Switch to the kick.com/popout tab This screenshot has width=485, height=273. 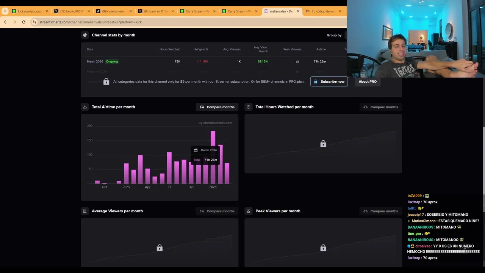point(30,11)
